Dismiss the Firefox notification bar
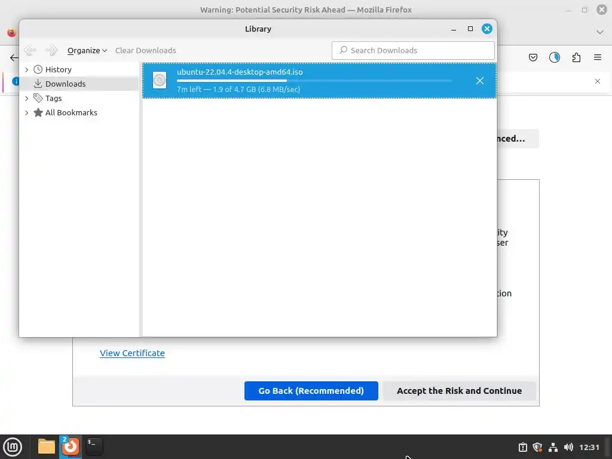Screen dimensions: 612x459 coord(598,81)
